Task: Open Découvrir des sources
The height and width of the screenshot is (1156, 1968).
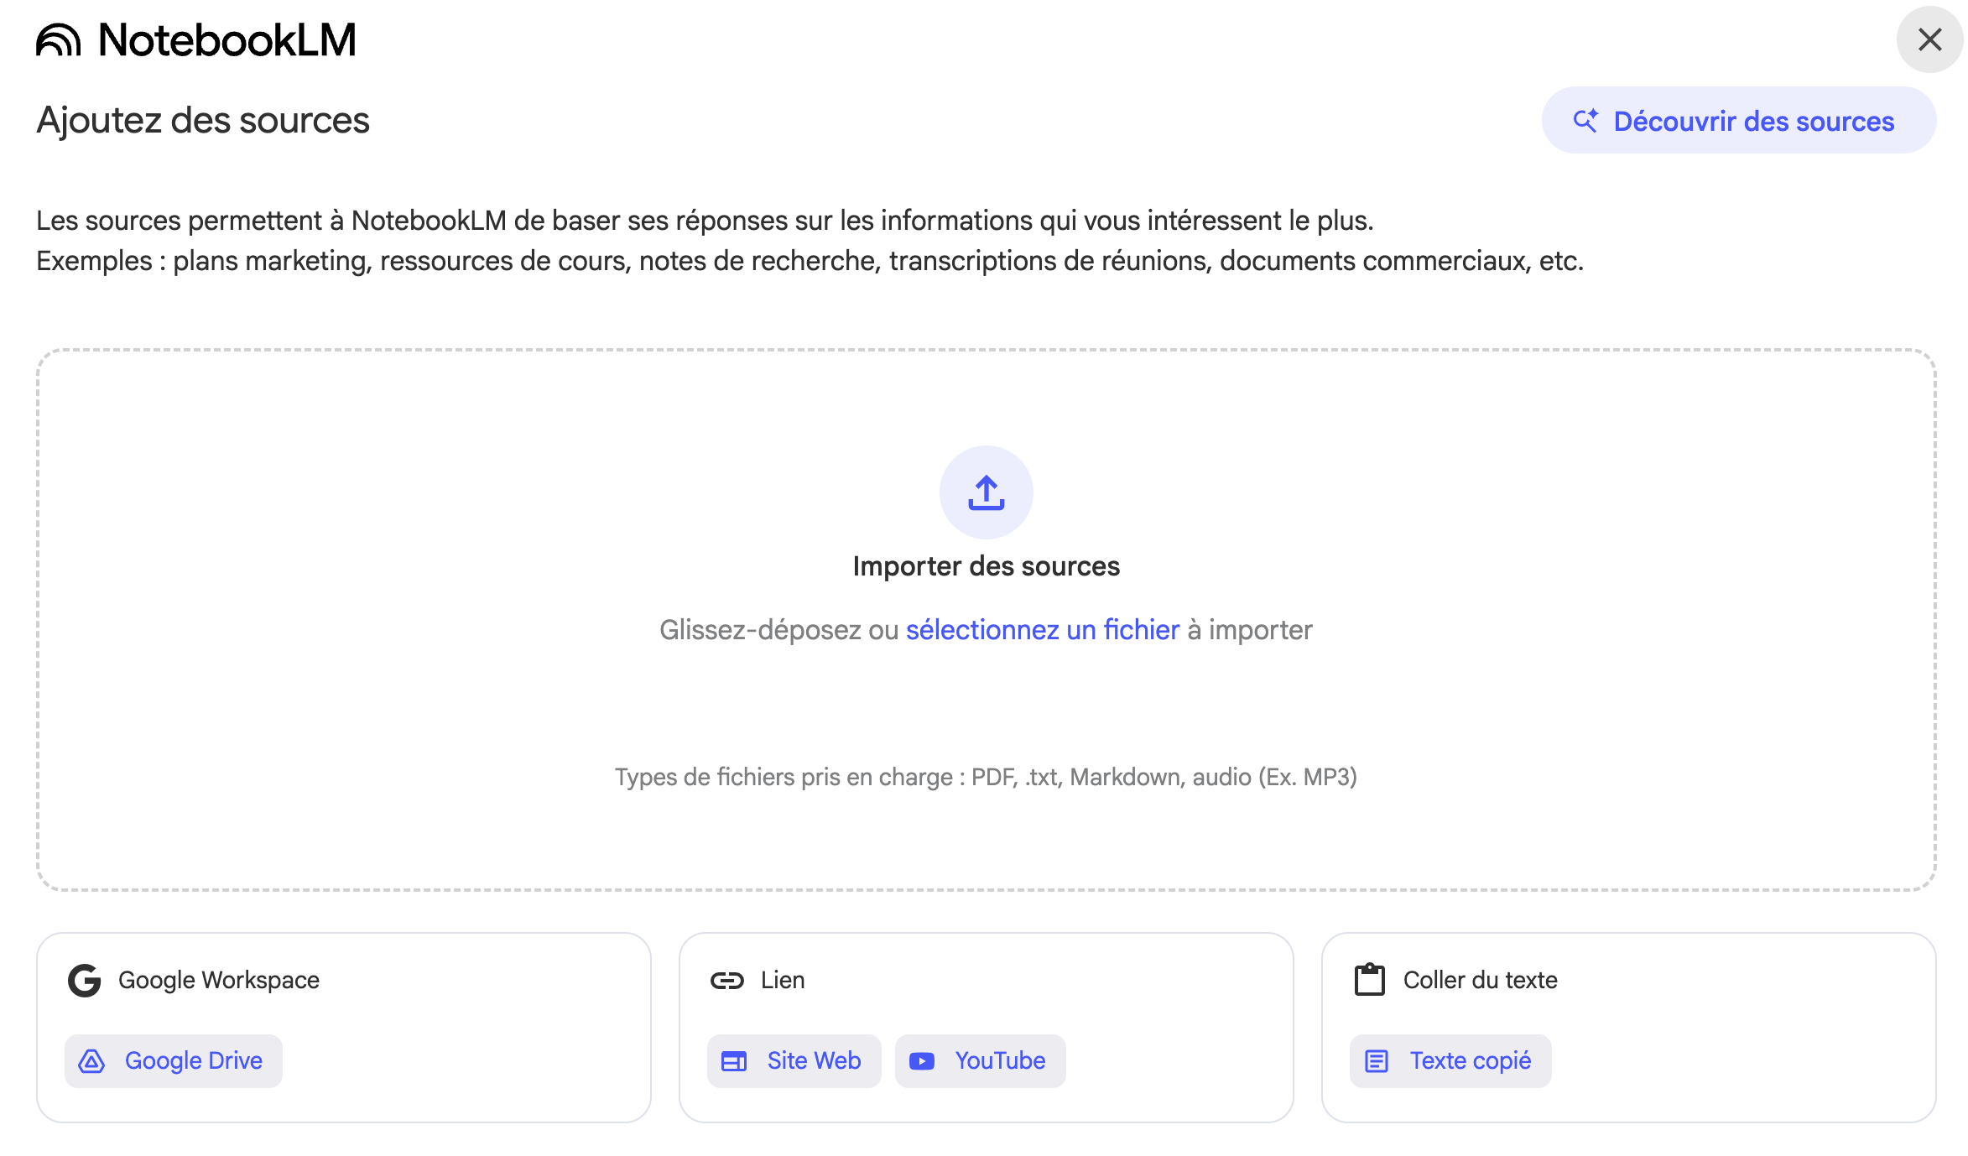Action: [x=1738, y=120]
